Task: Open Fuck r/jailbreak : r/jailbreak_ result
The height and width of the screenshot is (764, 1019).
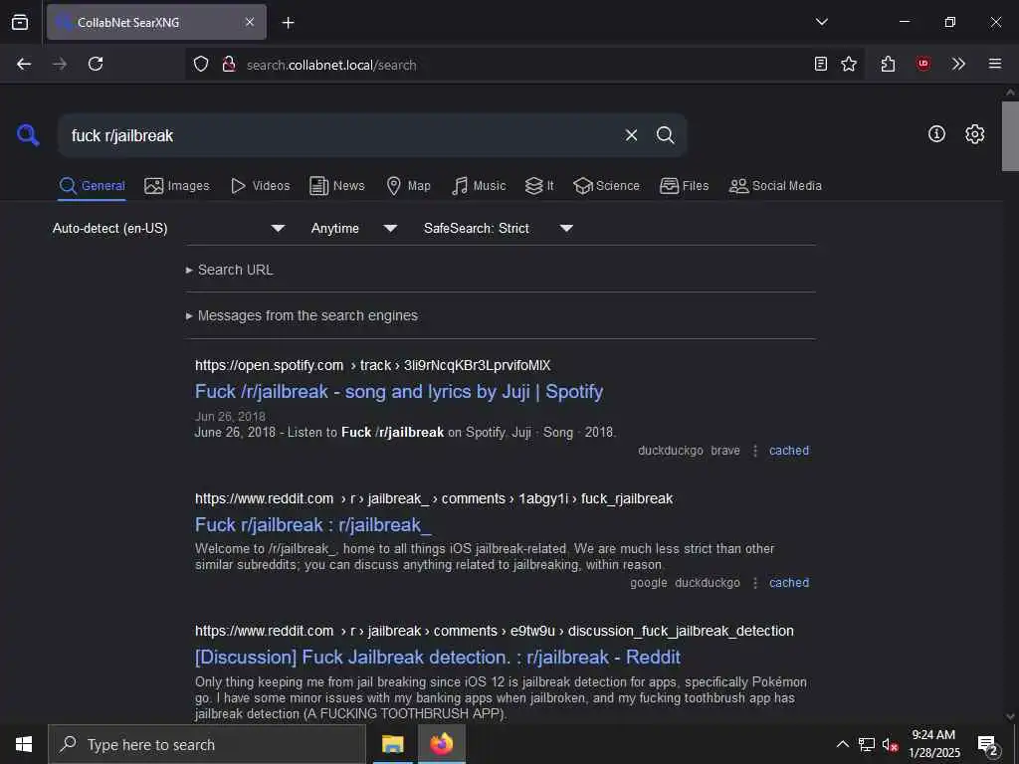Action: [313, 525]
